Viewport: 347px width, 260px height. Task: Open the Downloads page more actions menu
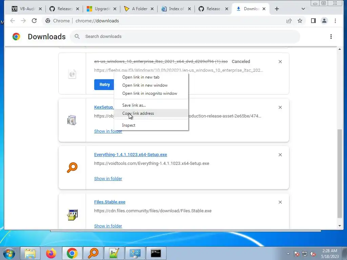tap(331, 37)
